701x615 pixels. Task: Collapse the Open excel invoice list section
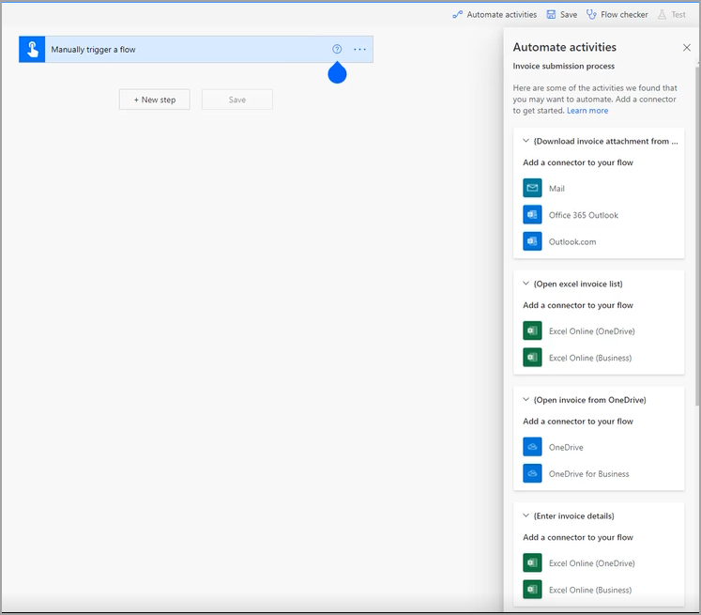(x=526, y=284)
